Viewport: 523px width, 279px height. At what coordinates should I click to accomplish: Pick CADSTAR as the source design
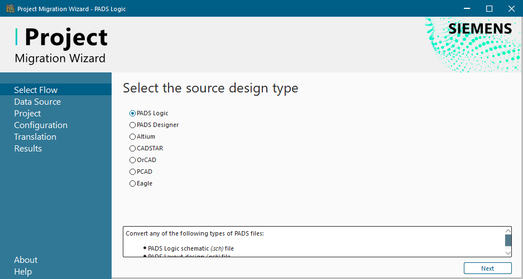[x=133, y=148]
